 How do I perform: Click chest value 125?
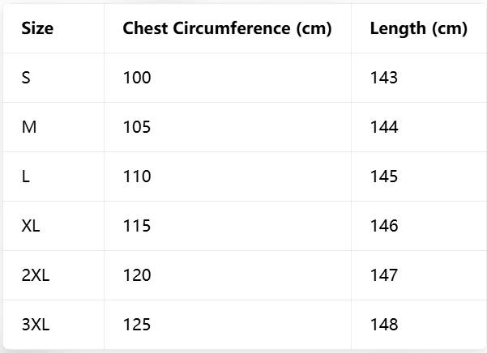pos(137,325)
